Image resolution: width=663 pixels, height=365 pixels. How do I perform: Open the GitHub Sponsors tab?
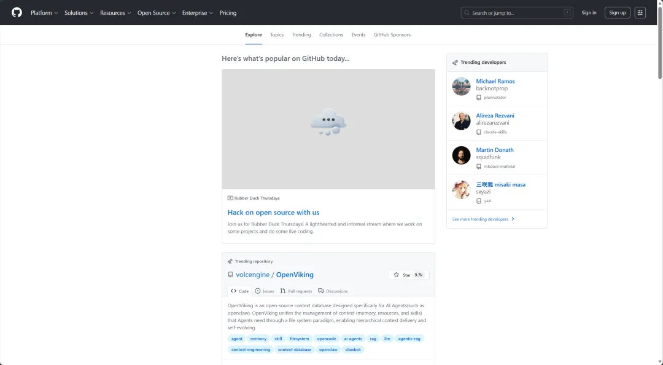392,35
